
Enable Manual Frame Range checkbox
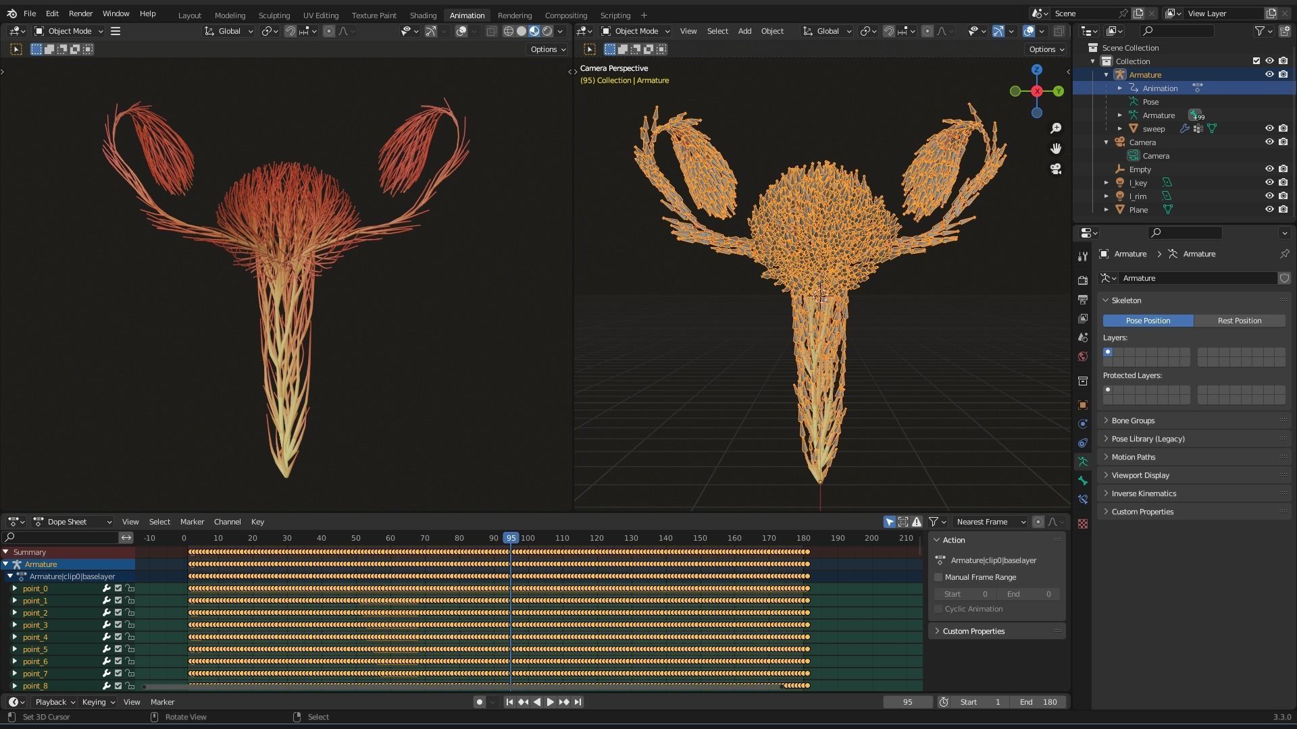(938, 577)
